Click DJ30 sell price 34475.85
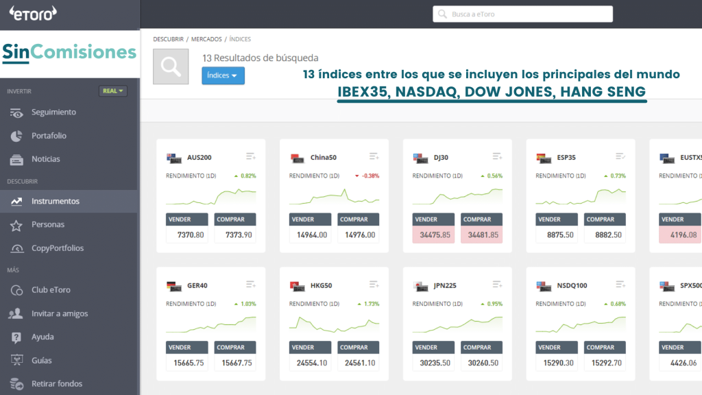702x395 pixels. (x=433, y=235)
